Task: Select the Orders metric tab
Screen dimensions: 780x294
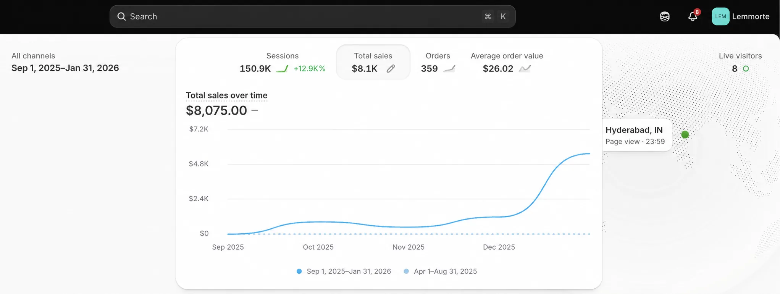Action: coord(438,62)
